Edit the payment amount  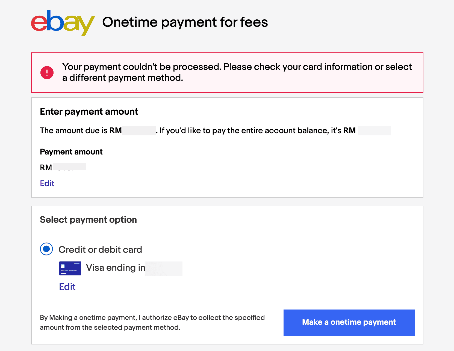click(x=47, y=183)
